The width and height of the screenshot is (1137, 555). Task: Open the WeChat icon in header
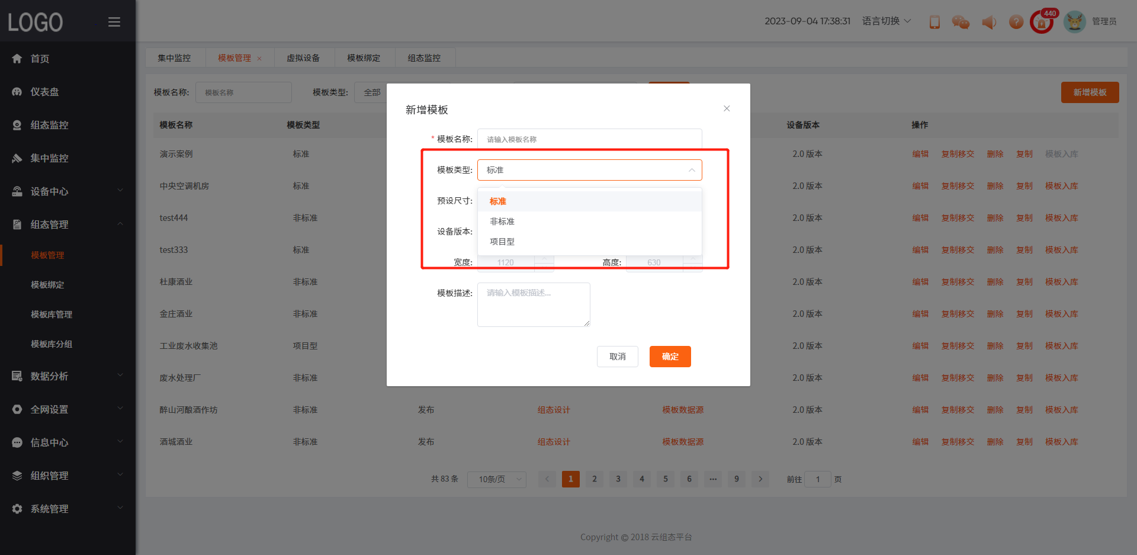pyautogui.click(x=961, y=22)
